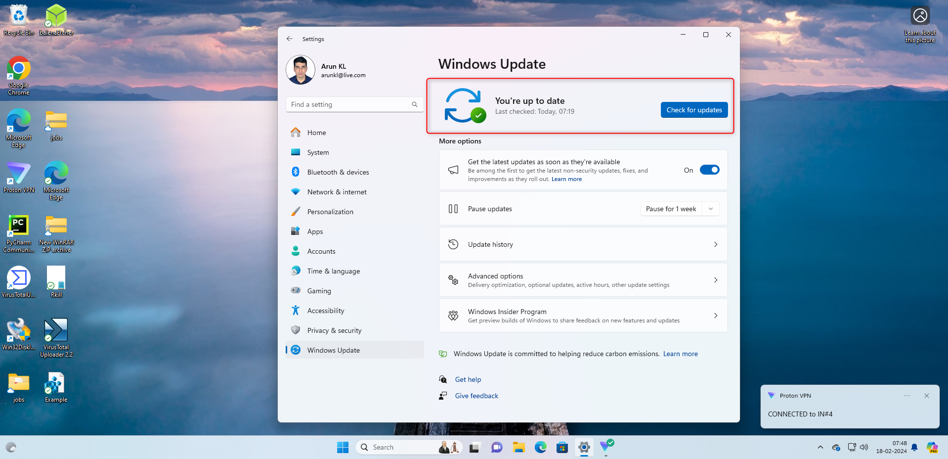This screenshot has height=459, width=948.
Task: Open the Apps section
Action: coord(354,231)
